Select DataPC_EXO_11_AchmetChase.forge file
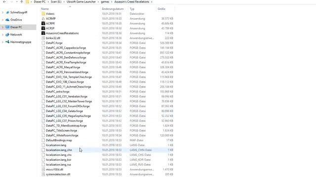Viewport: 316px width, 177px height. pos(68,87)
